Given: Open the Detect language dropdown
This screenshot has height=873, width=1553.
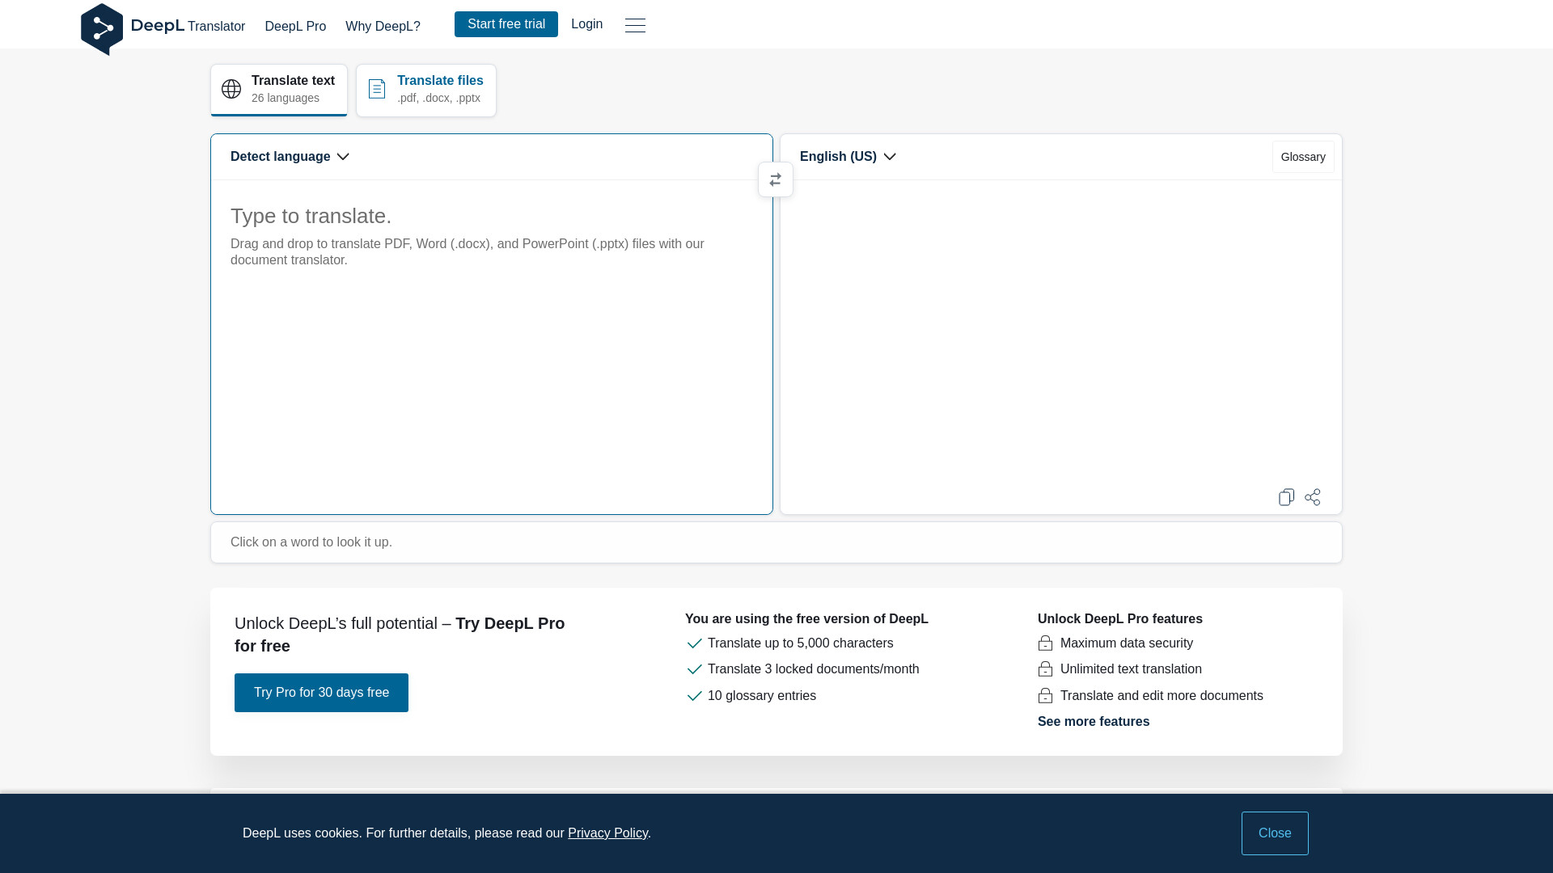Looking at the screenshot, I should coord(290,157).
